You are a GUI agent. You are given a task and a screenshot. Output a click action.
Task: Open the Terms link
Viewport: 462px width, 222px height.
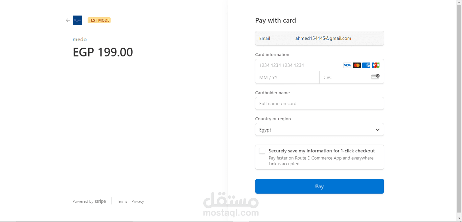[122, 201]
